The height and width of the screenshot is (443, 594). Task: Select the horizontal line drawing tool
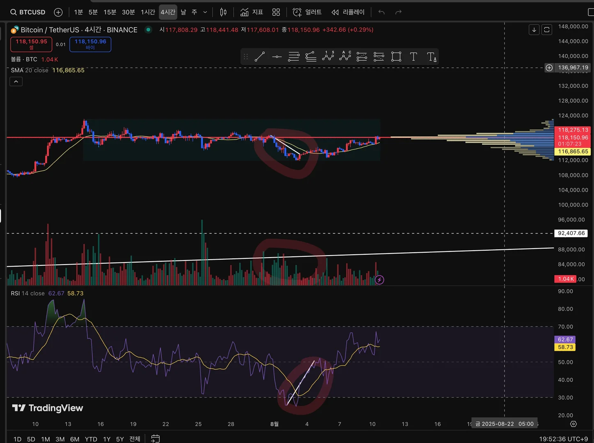click(x=277, y=57)
